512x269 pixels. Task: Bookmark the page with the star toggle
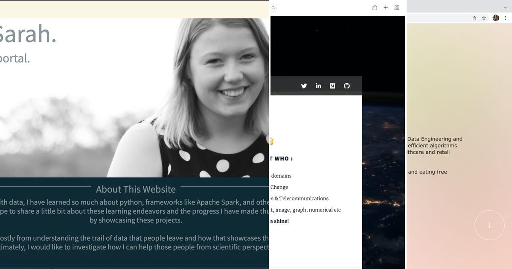[484, 18]
